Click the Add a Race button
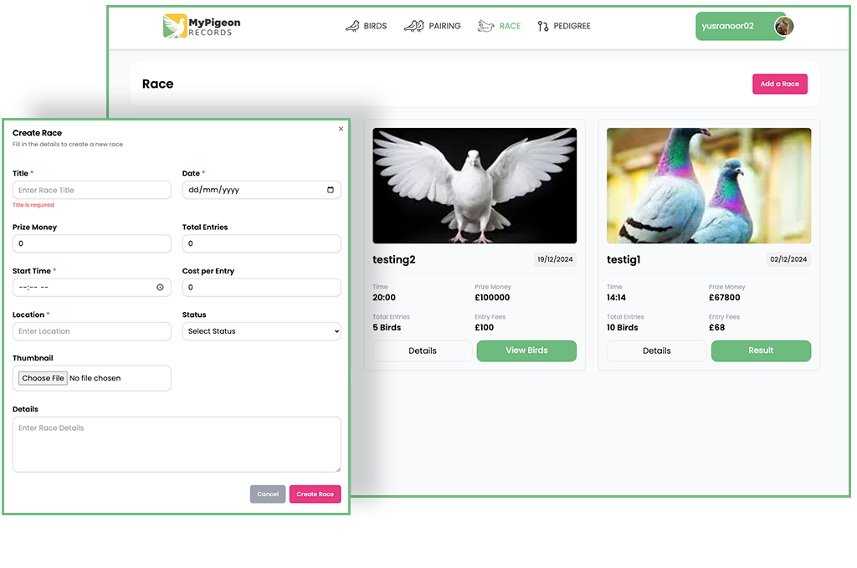This screenshot has width=857, height=568. 779,84
